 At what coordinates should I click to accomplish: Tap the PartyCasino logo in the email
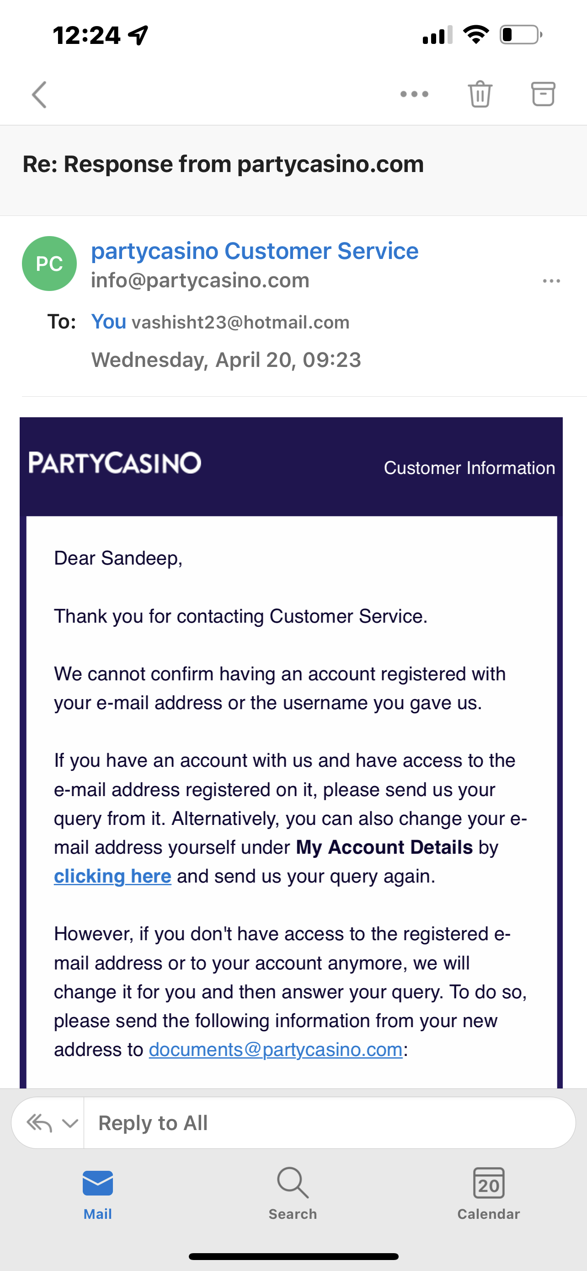[x=115, y=463]
